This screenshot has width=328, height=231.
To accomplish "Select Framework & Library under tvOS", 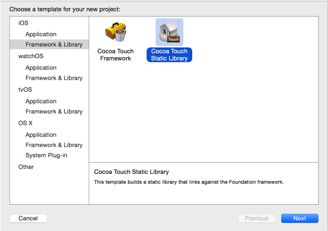I will point(54,111).
